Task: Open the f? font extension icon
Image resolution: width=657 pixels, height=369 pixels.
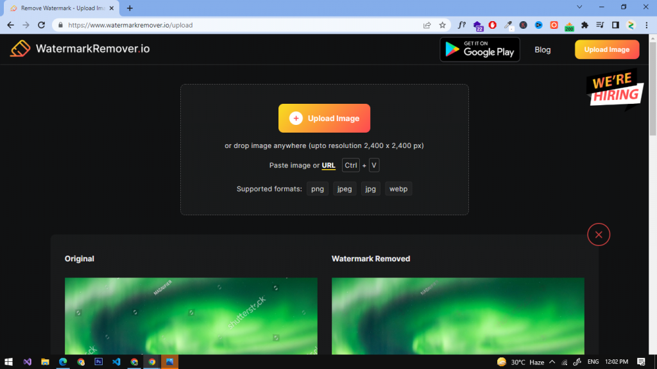Action: pyautogui.click(x=462, y=25)
